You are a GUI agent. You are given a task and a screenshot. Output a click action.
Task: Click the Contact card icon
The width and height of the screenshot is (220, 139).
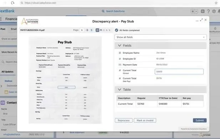(2, 103)
